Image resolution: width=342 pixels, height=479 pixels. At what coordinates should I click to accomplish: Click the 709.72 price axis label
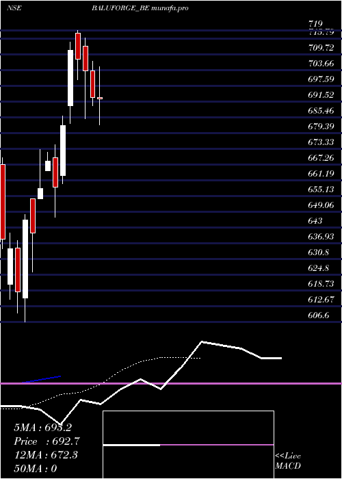click(x=321, y=48)
